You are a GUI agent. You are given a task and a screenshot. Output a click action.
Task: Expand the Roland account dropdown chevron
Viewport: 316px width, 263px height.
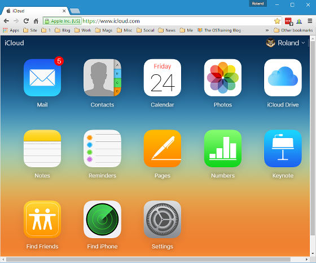click(x=303, y=43)
